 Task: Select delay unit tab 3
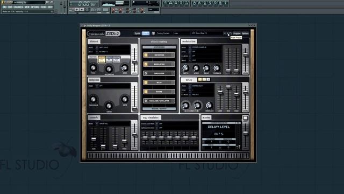[208, 79]
